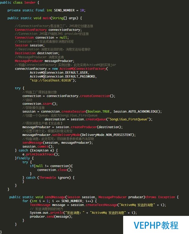Click the "Destination destination;" declaration line
This screenshot has width=189, height=234.
tap(37, 53)
